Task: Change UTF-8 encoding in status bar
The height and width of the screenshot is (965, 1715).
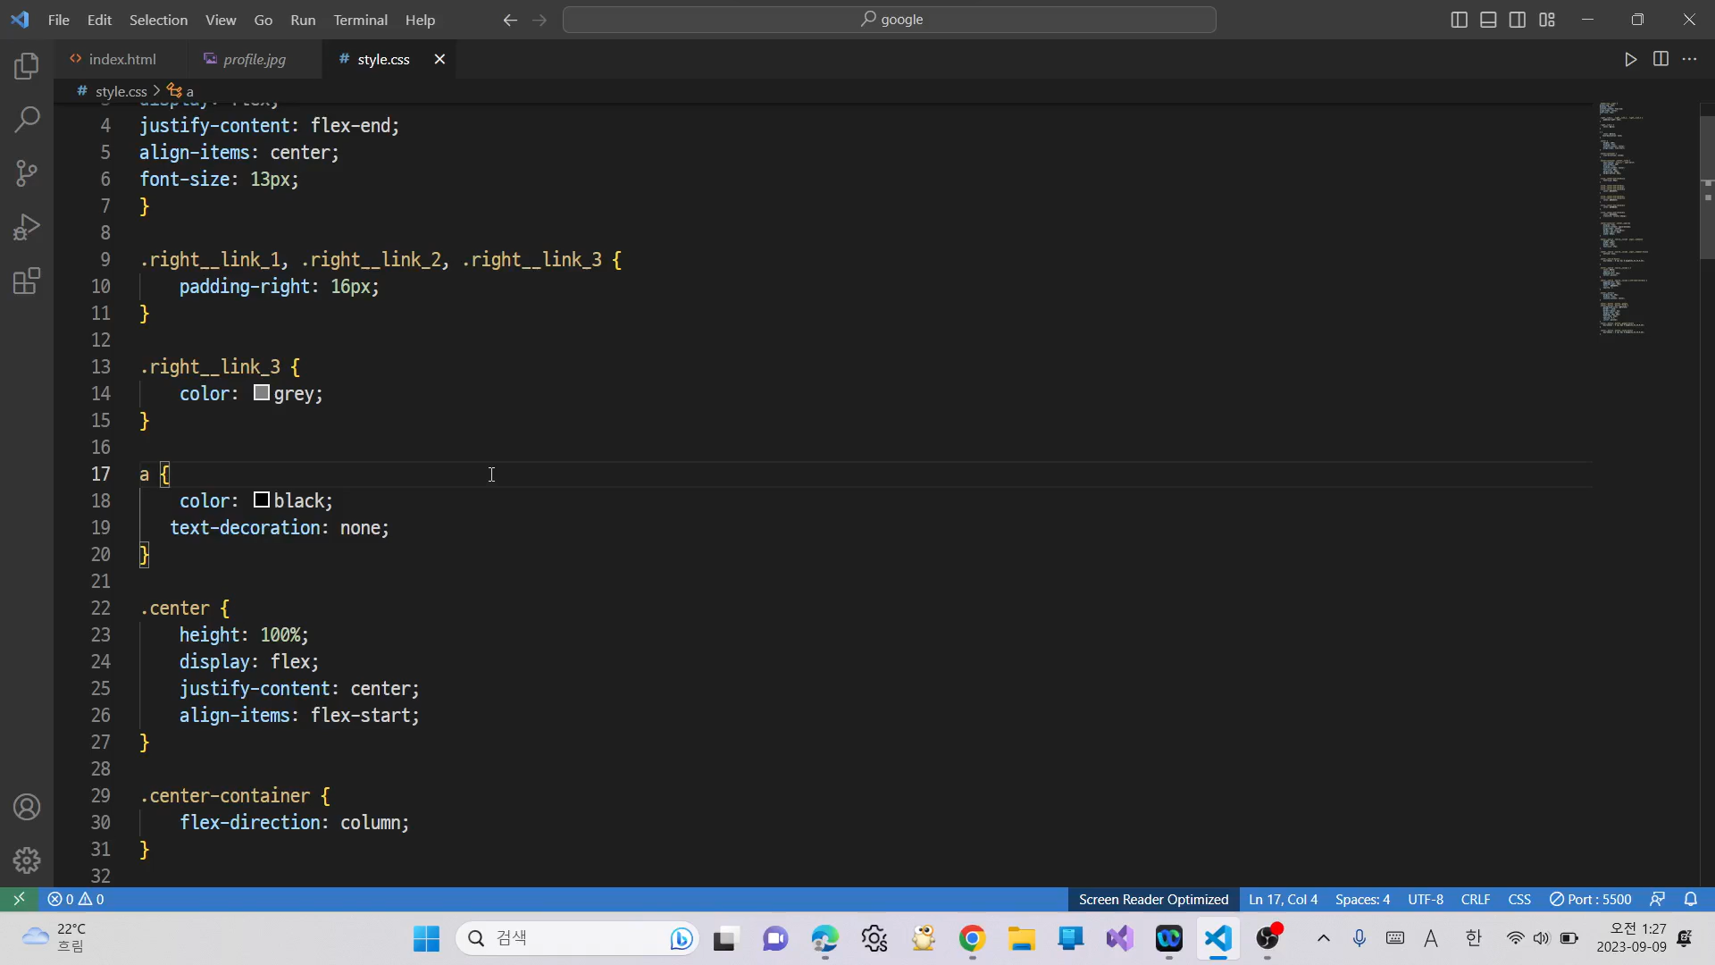Action: point(1425,899)
